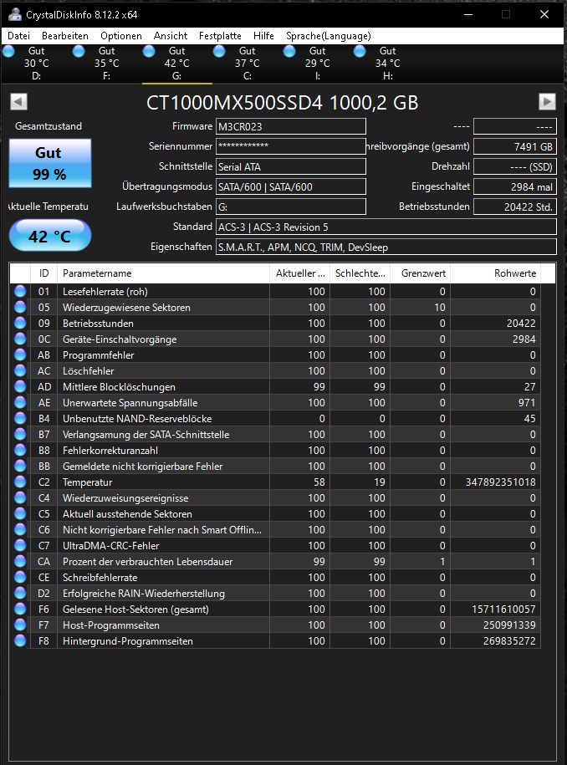Click status orb for Betriebsstunden row 09
The width and height of the screenshot is (567, 765).
[20, 323]
